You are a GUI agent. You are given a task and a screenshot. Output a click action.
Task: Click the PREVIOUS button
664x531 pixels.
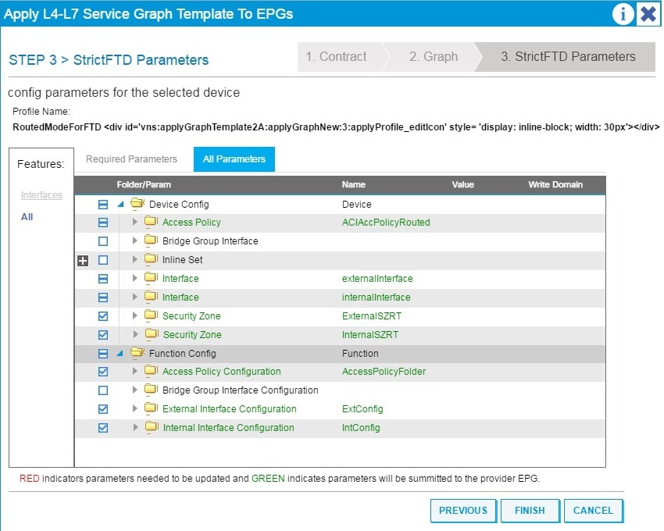pos(463,511)
